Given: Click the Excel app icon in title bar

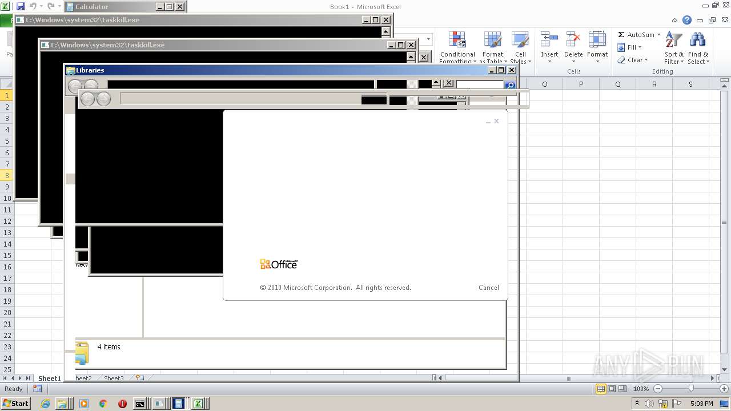Looking at the screenshot, I should pos(5,6).
